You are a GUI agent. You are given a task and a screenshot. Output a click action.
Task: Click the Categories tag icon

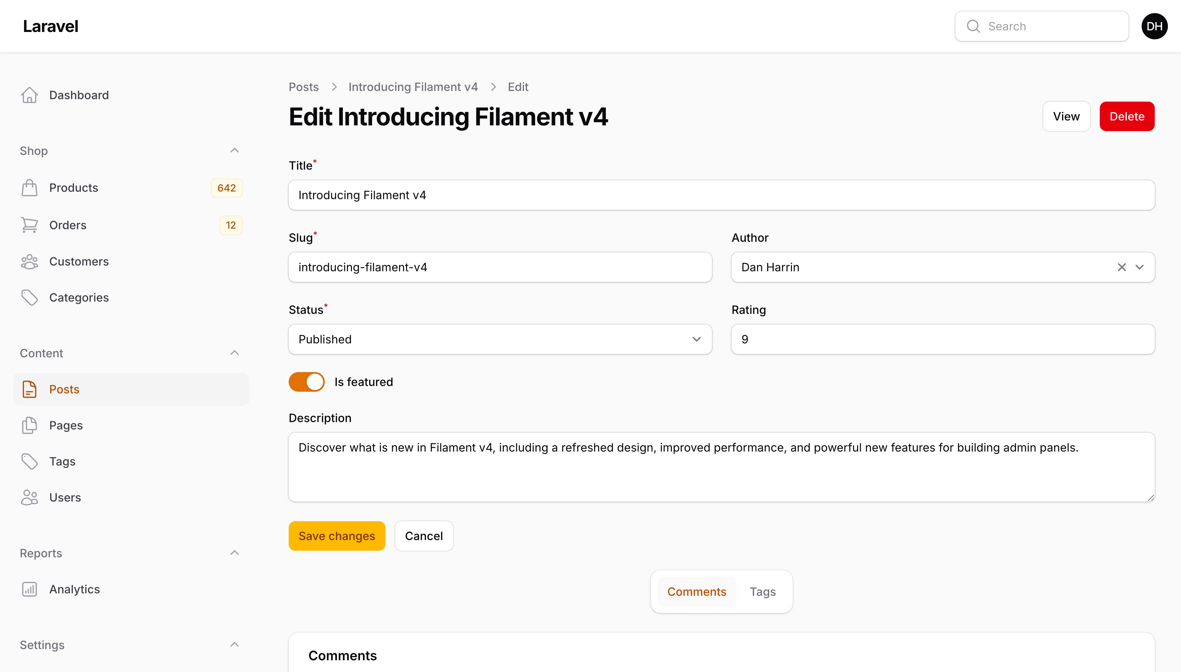pos(29,298)
